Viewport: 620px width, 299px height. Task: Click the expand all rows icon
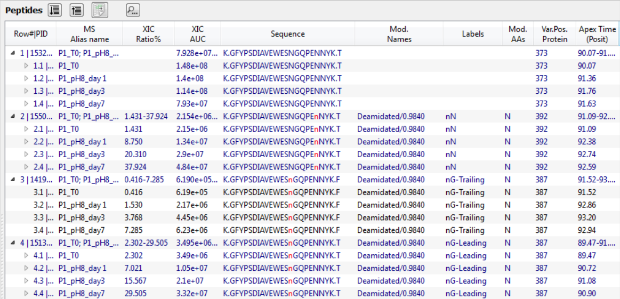pyautogui.click(x=54, y=10)
